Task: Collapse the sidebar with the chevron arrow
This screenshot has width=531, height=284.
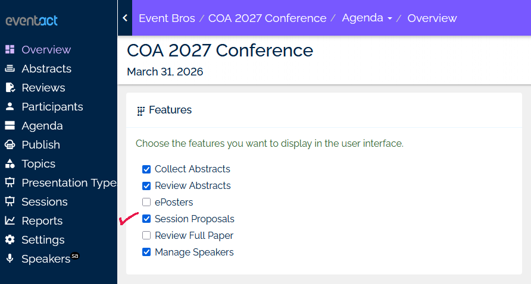Action: (125, 18)
